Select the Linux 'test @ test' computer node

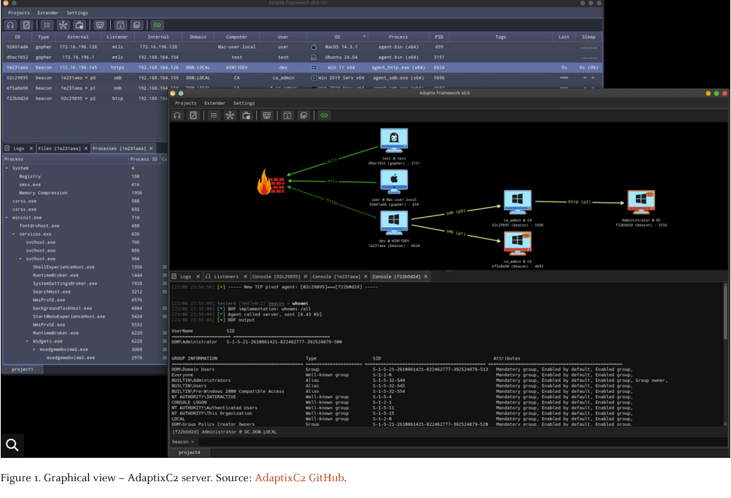coord(393,139)
